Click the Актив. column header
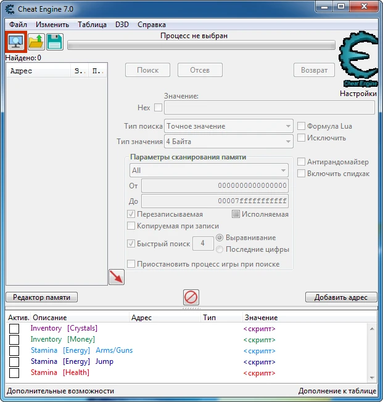The height and width of the screenshot is (402, 383). pyautogui.click(x=19, y=318)
